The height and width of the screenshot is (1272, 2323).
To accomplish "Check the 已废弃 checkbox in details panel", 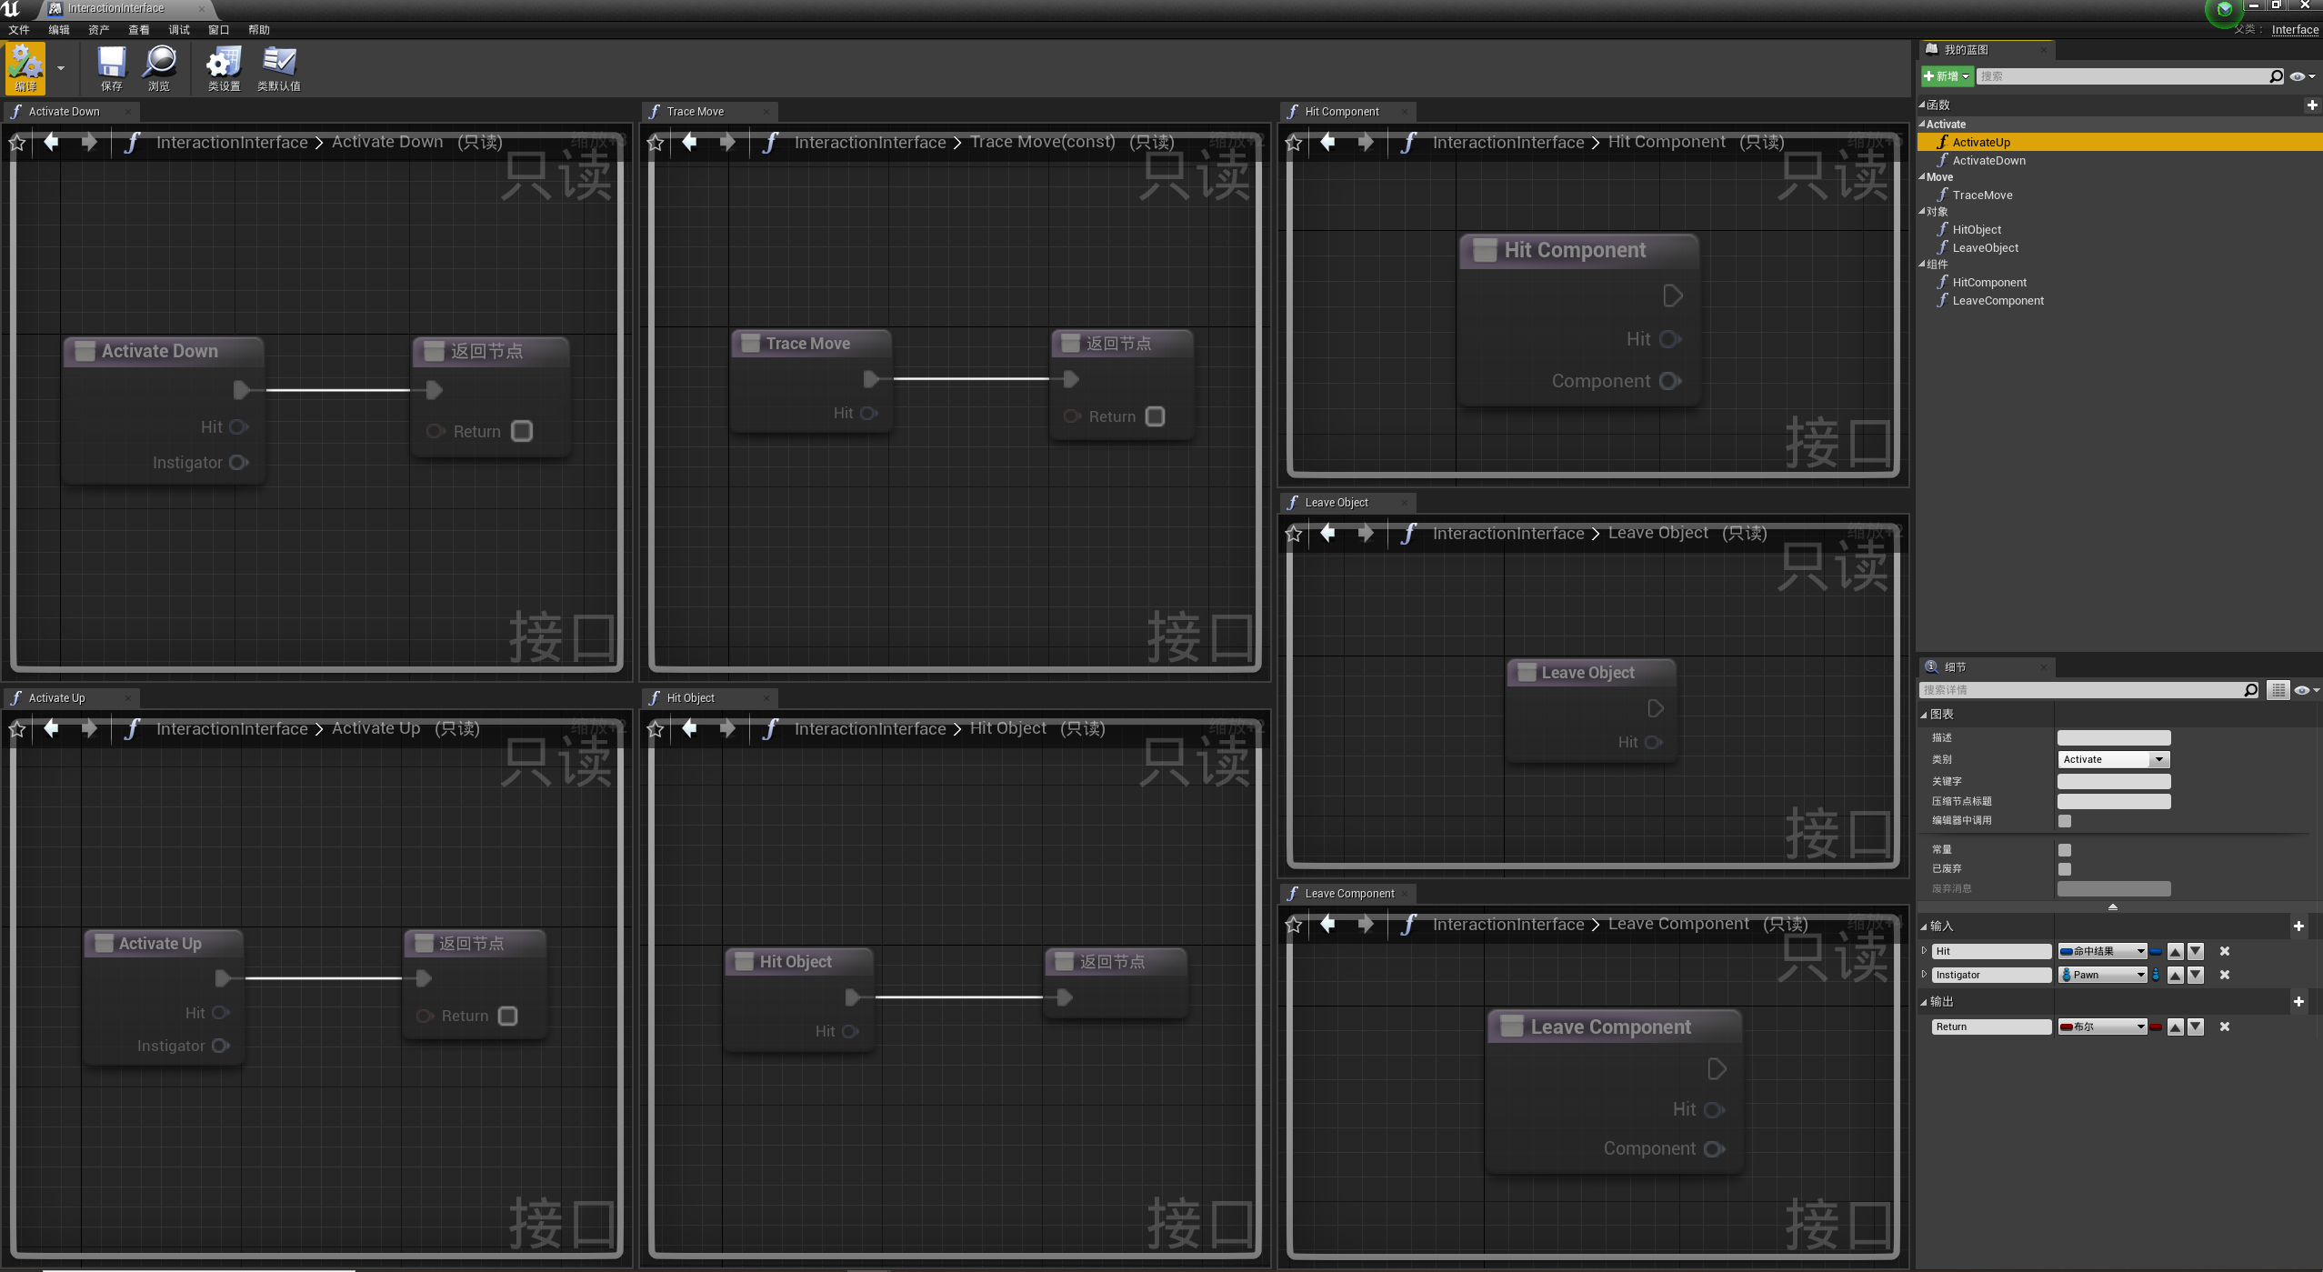I will click(x=2067, y=868).
